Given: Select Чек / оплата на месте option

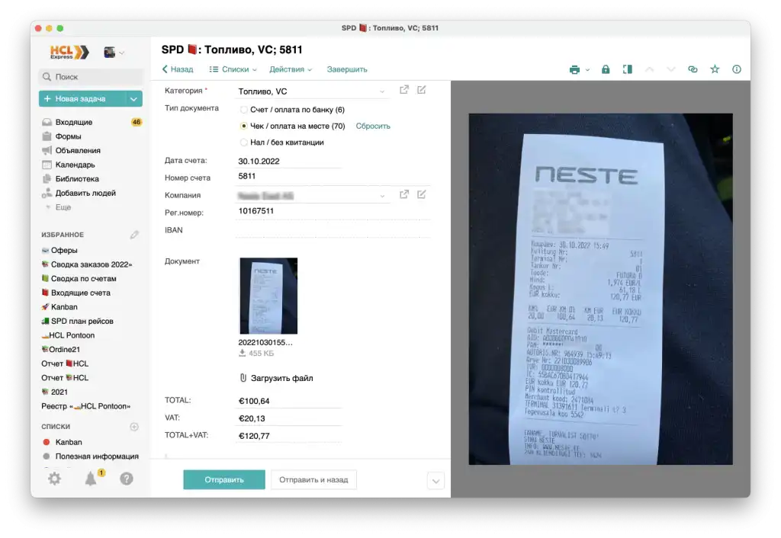Looking at the screenshot, I should click(x=243, y=126).
